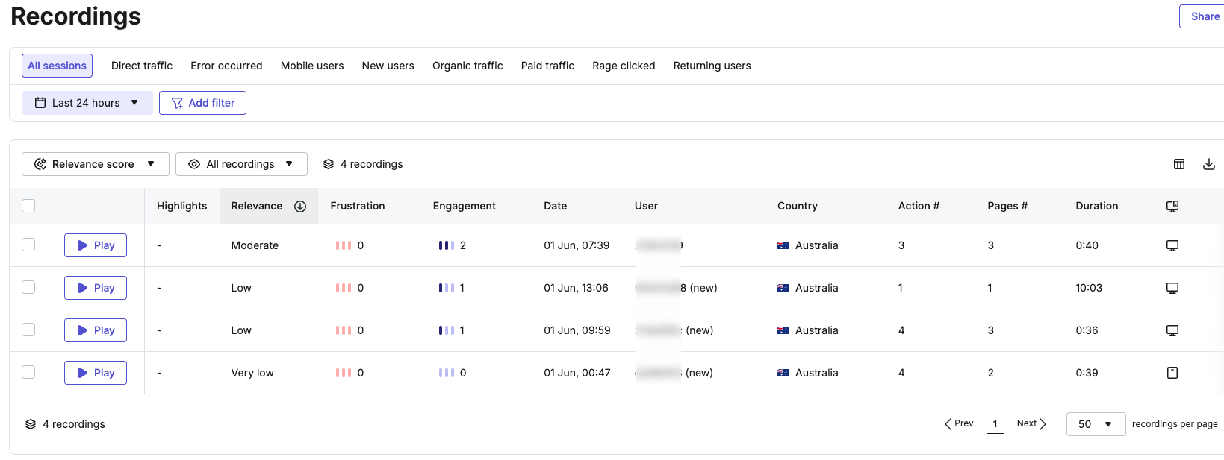
Task: Click the device column header icon
Action: [x=1172, y=207]
